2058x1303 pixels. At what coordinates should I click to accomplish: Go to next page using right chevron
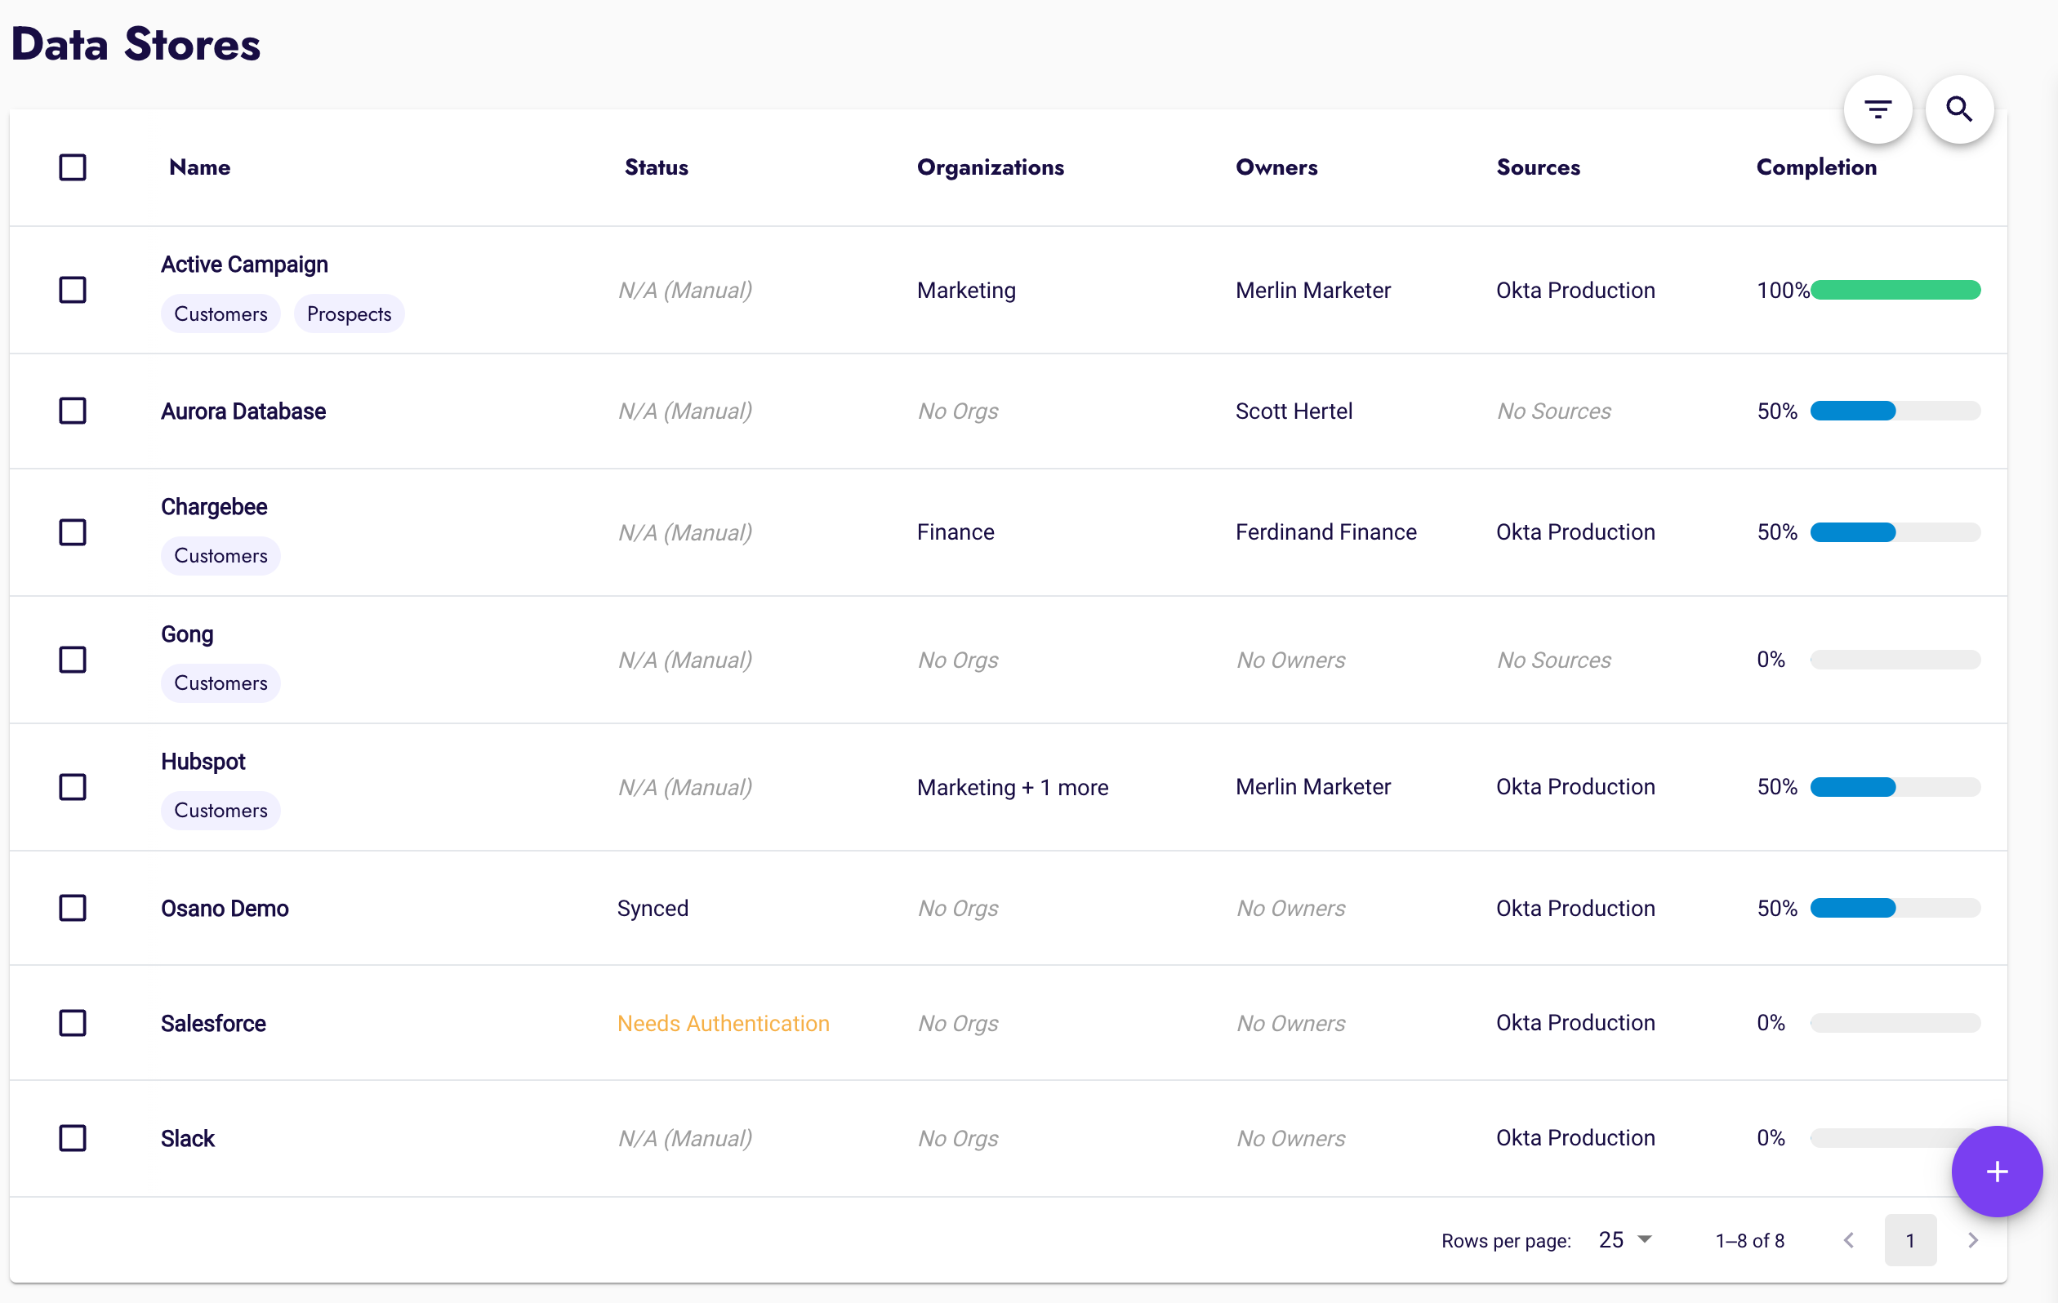click(1972, 1240)
